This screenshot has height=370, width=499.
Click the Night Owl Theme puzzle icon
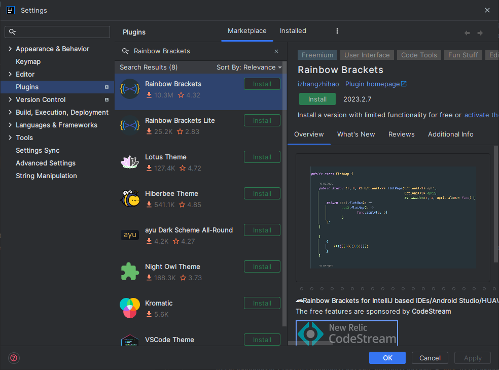tap(130, 272)
